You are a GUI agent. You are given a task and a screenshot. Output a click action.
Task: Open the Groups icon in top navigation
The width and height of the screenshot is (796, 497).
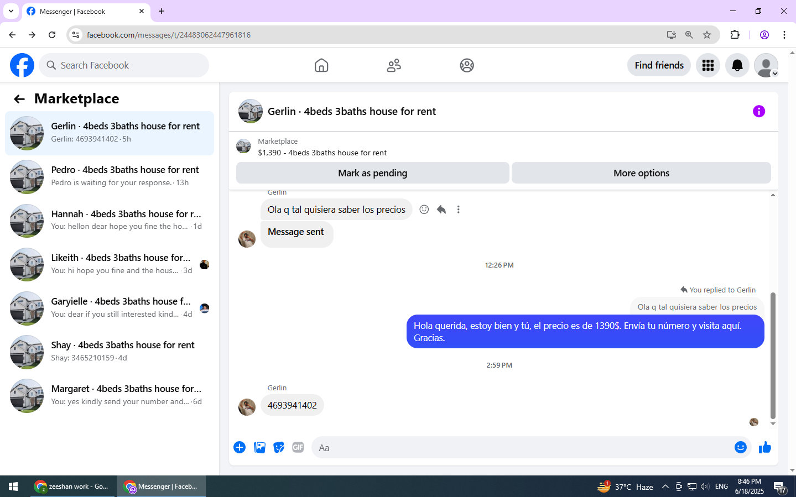pyautogui.click(x=467, y=65)
